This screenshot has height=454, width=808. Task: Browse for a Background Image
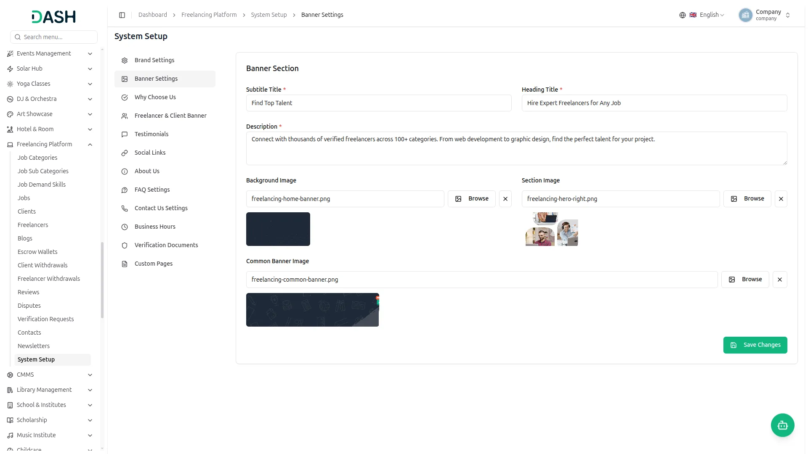[x=472, y=199]
